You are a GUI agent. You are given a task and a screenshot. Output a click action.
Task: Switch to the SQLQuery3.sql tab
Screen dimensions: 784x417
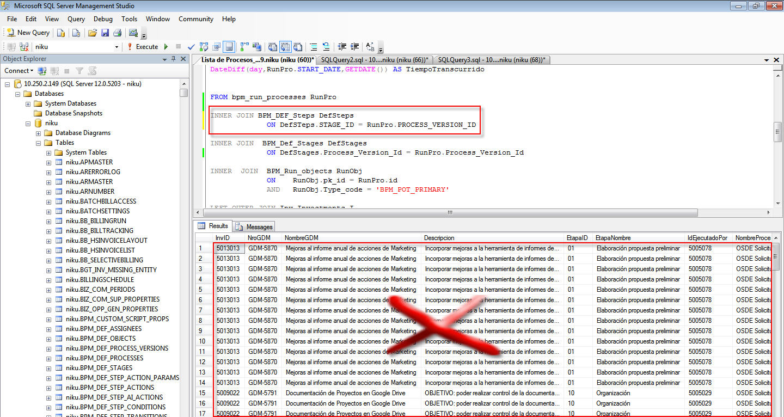coord(491,60)
